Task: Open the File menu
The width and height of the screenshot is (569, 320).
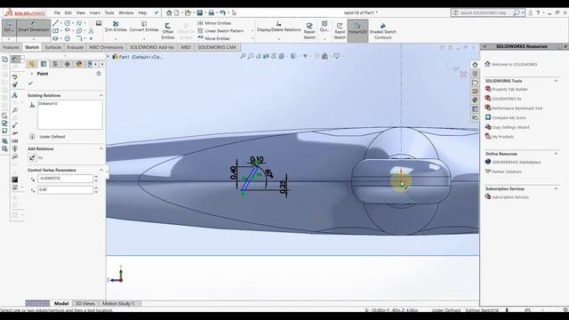Action: (x=57, y=12)
